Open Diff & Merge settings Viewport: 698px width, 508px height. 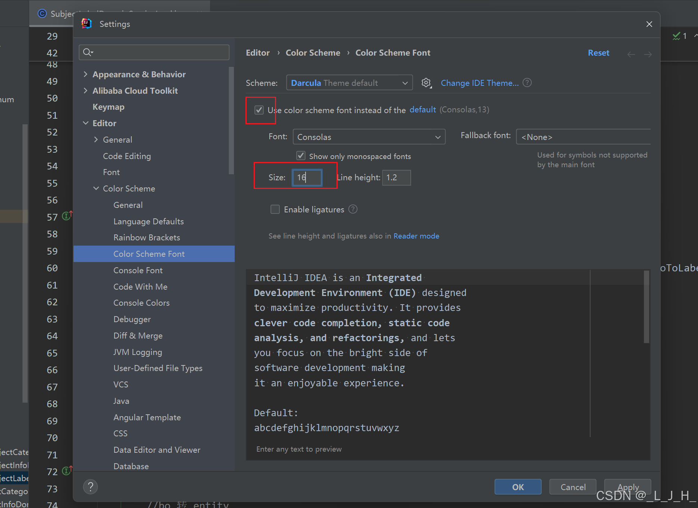coord(138,336)
